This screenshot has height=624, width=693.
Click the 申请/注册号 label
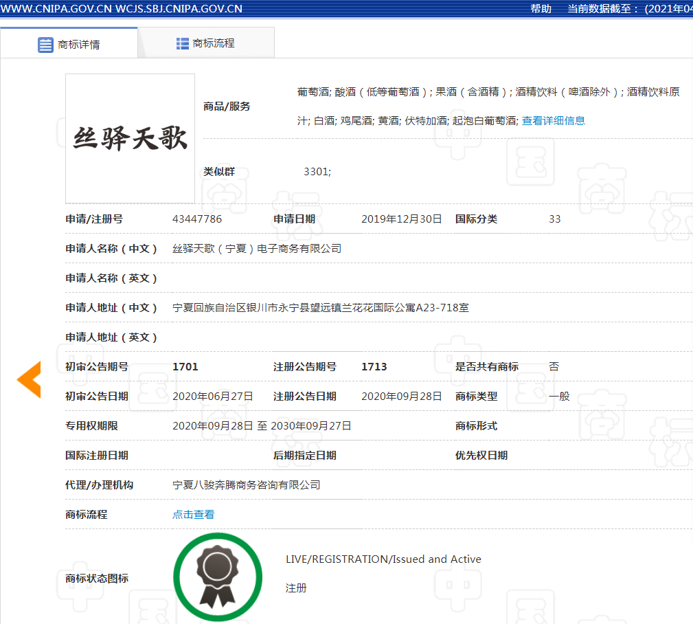94,219
